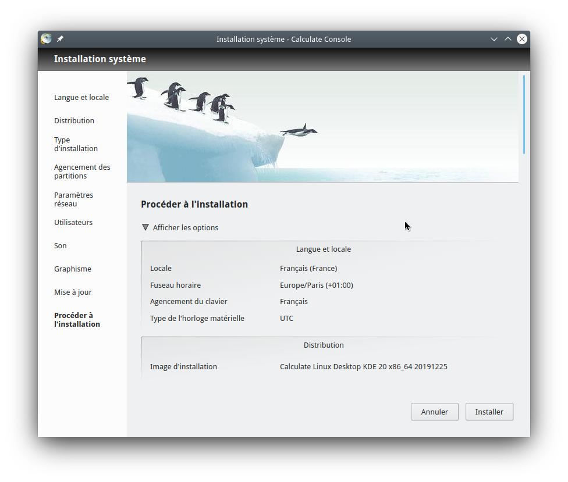This screenshot has width=568, height=482.
Task: Click the Afficher les options label
Action: click(186, 227)
